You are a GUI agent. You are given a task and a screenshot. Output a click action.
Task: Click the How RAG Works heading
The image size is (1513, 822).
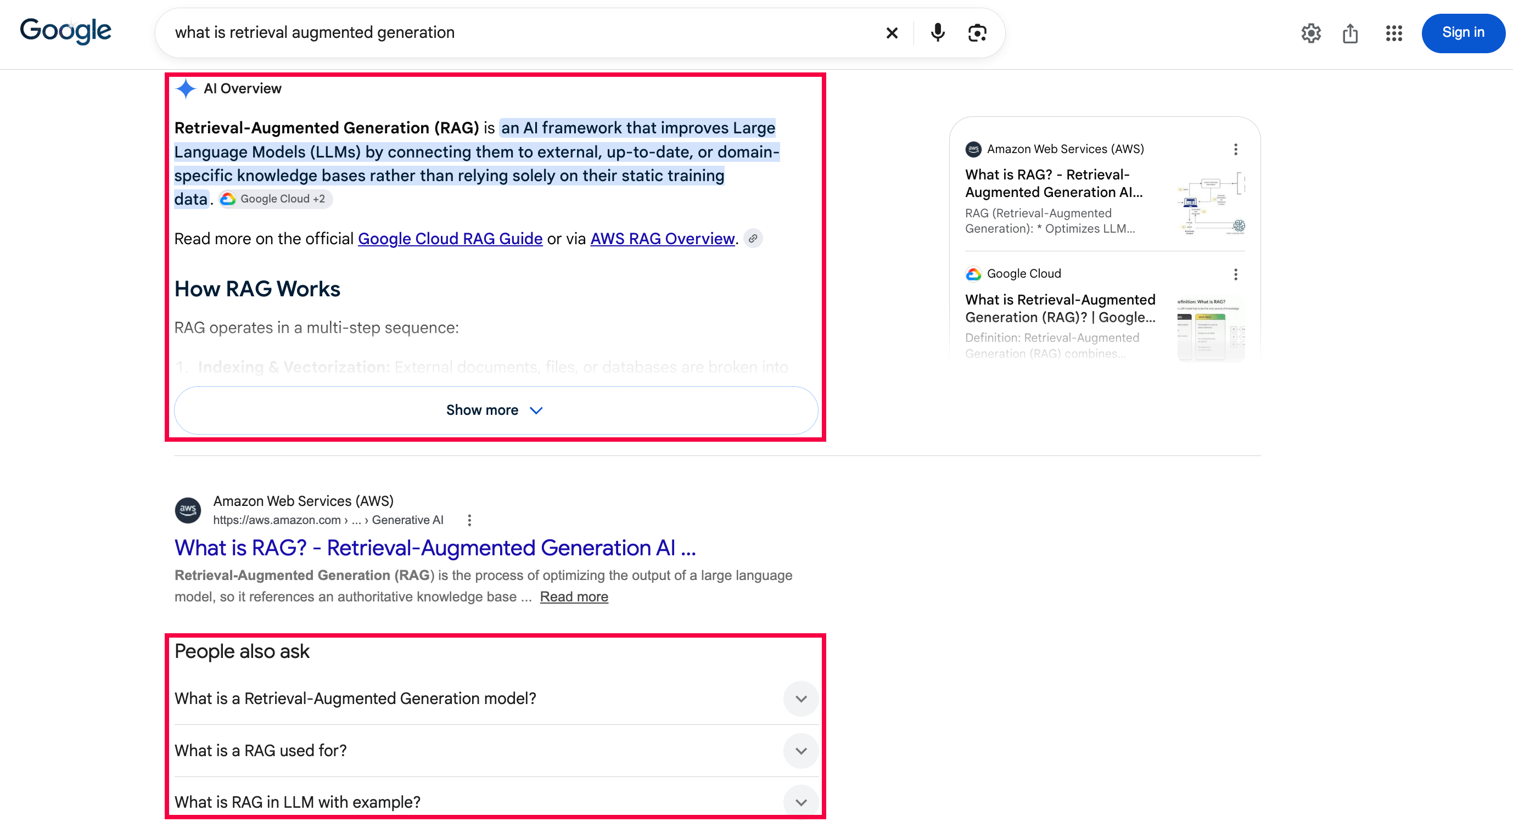click(257, 290)
